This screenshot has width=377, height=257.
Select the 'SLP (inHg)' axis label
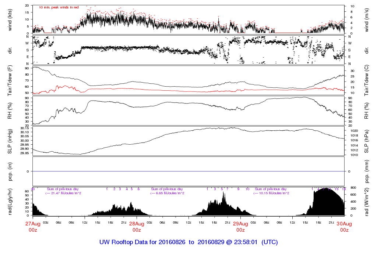tap(10, 141)
